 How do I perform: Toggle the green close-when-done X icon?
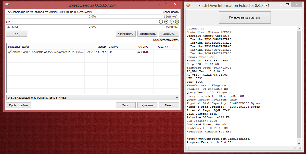177,22
